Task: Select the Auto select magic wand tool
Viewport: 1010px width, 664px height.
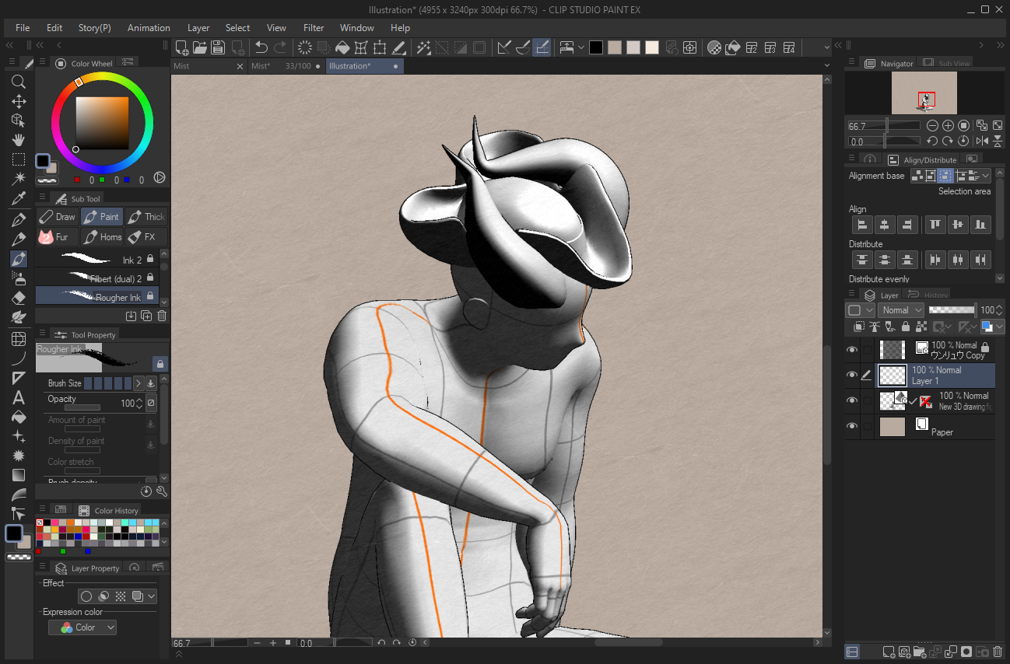Action: click(x=19, y=179)
